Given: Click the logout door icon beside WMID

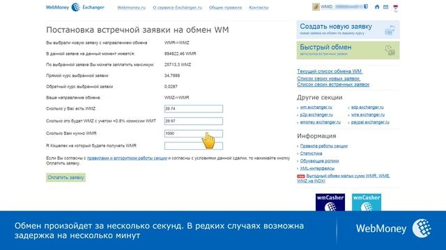Looking at the screenshot, I should (366, 6).
